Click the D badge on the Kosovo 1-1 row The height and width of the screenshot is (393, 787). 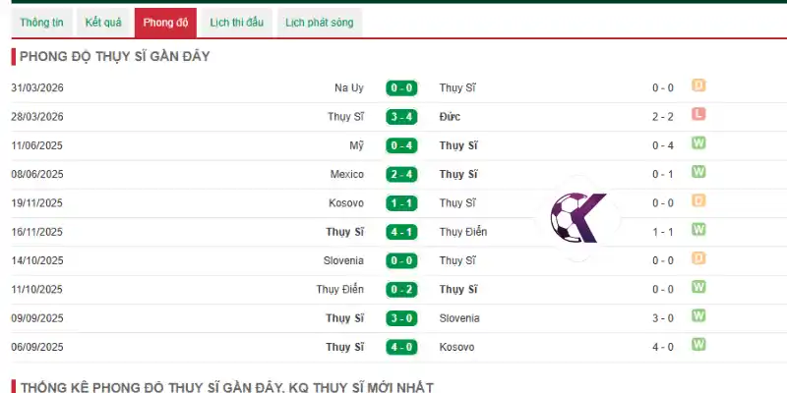[698, 201]
